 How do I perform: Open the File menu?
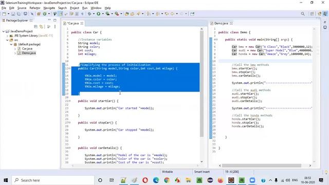point(4,8)
